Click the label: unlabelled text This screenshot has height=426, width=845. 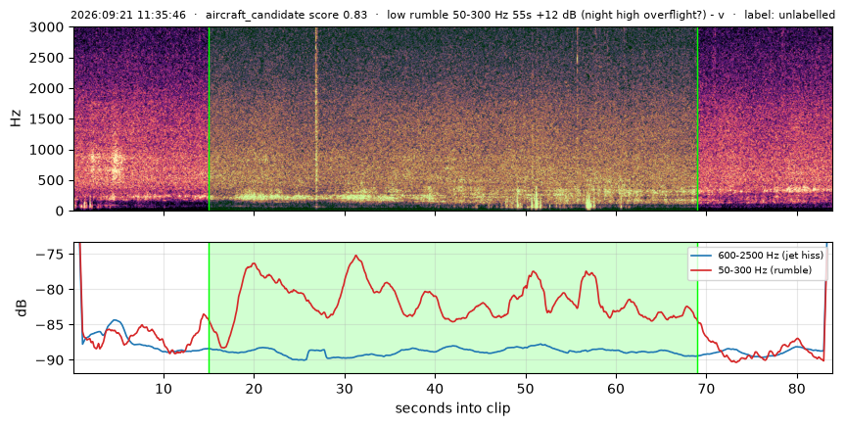coord(789,15)
